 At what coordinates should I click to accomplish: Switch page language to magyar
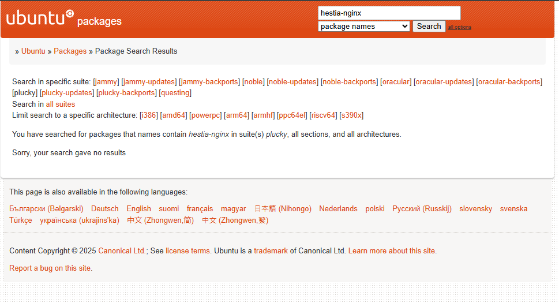click(233, 208)
